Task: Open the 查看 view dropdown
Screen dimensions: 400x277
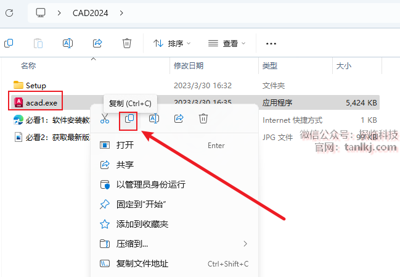Action: point(227,43)
